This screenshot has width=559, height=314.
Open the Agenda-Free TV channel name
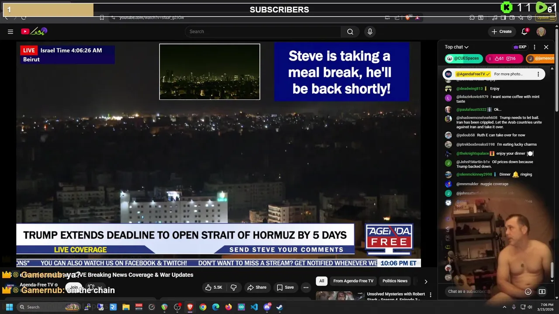pos(37,285)
